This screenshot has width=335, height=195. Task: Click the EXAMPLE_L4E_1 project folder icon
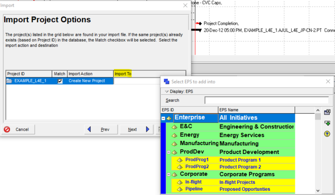click(9, 81)
